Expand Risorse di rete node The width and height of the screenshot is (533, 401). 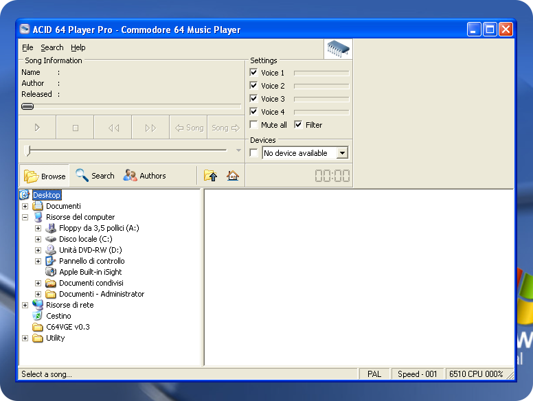coord(25,305)
